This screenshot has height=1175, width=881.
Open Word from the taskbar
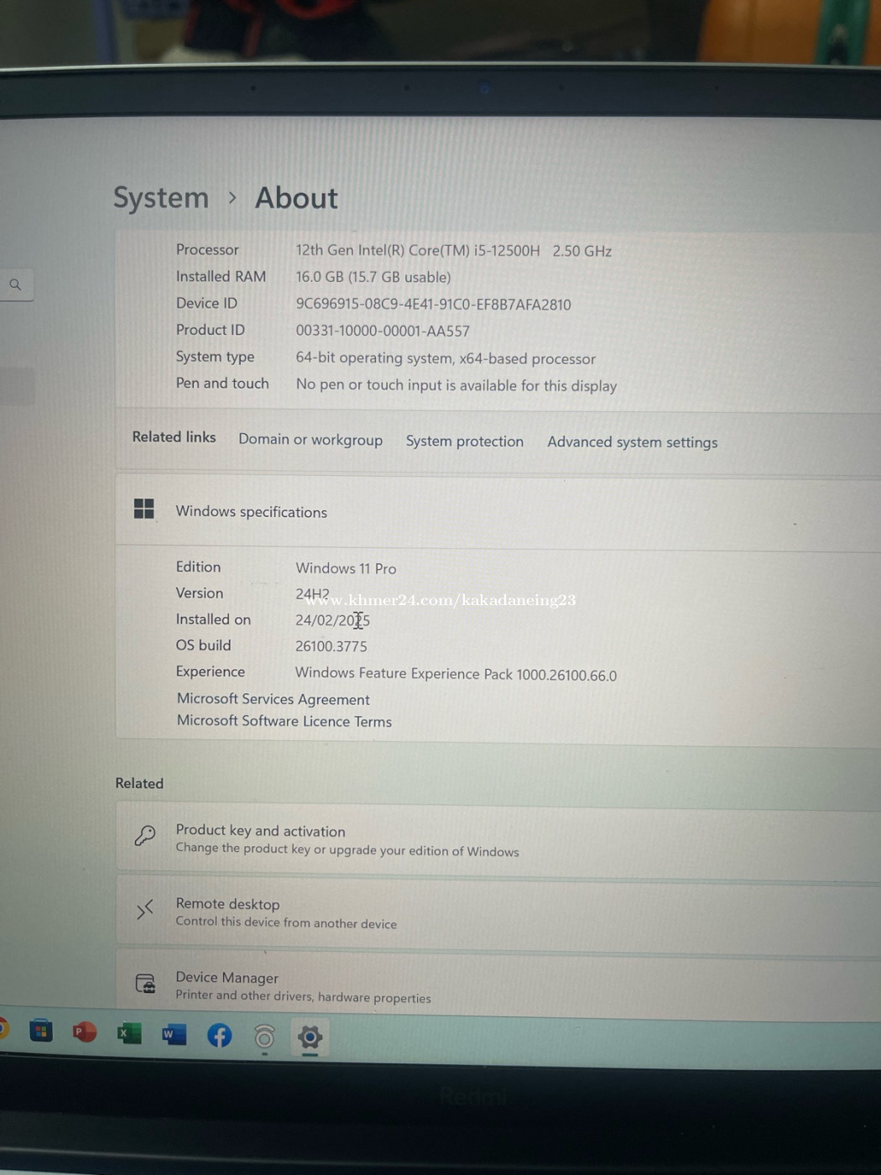174,1034
